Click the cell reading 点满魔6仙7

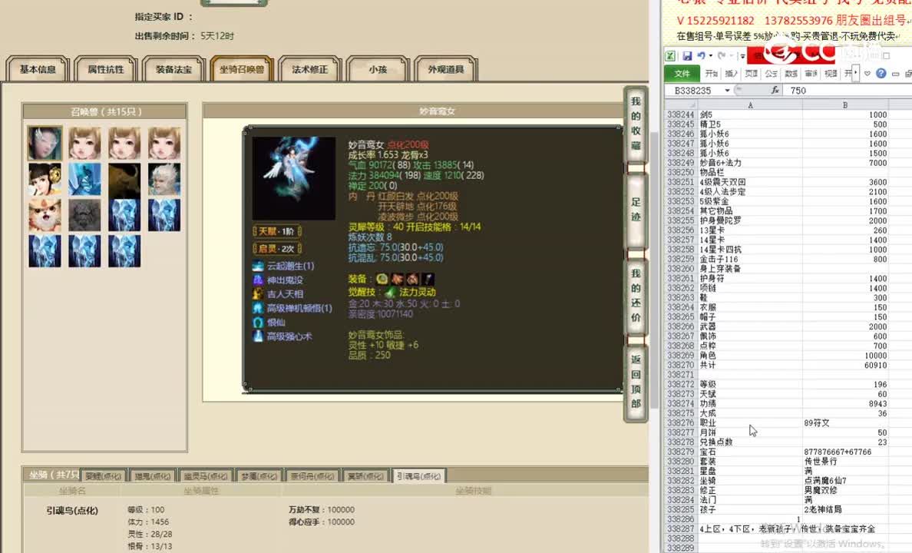tap(845, 480)
